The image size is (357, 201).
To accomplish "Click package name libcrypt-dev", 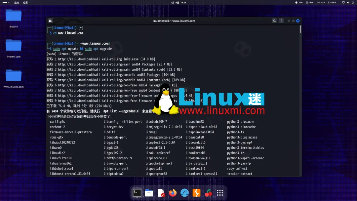I will (x=114, y=127).
